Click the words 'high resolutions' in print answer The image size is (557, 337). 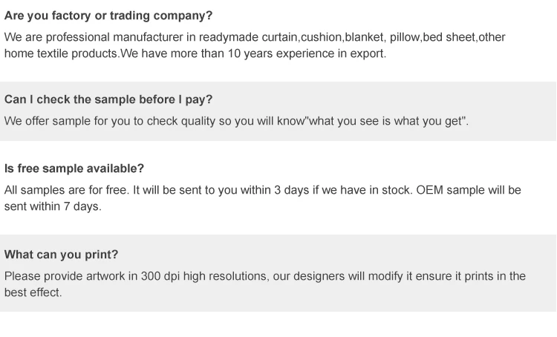[x=224, y=276]
